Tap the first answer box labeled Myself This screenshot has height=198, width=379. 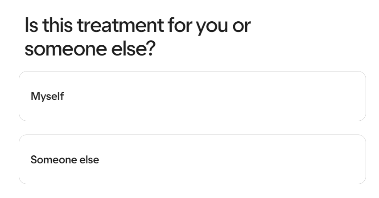193,96
